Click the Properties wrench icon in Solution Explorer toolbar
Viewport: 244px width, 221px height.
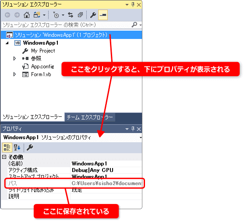point(93,15)
